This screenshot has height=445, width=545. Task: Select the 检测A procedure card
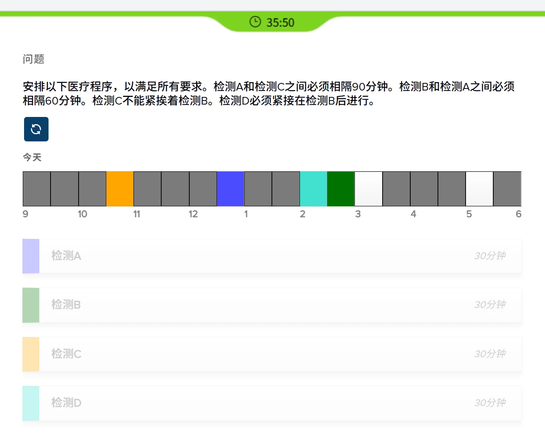tap(272, 256)
